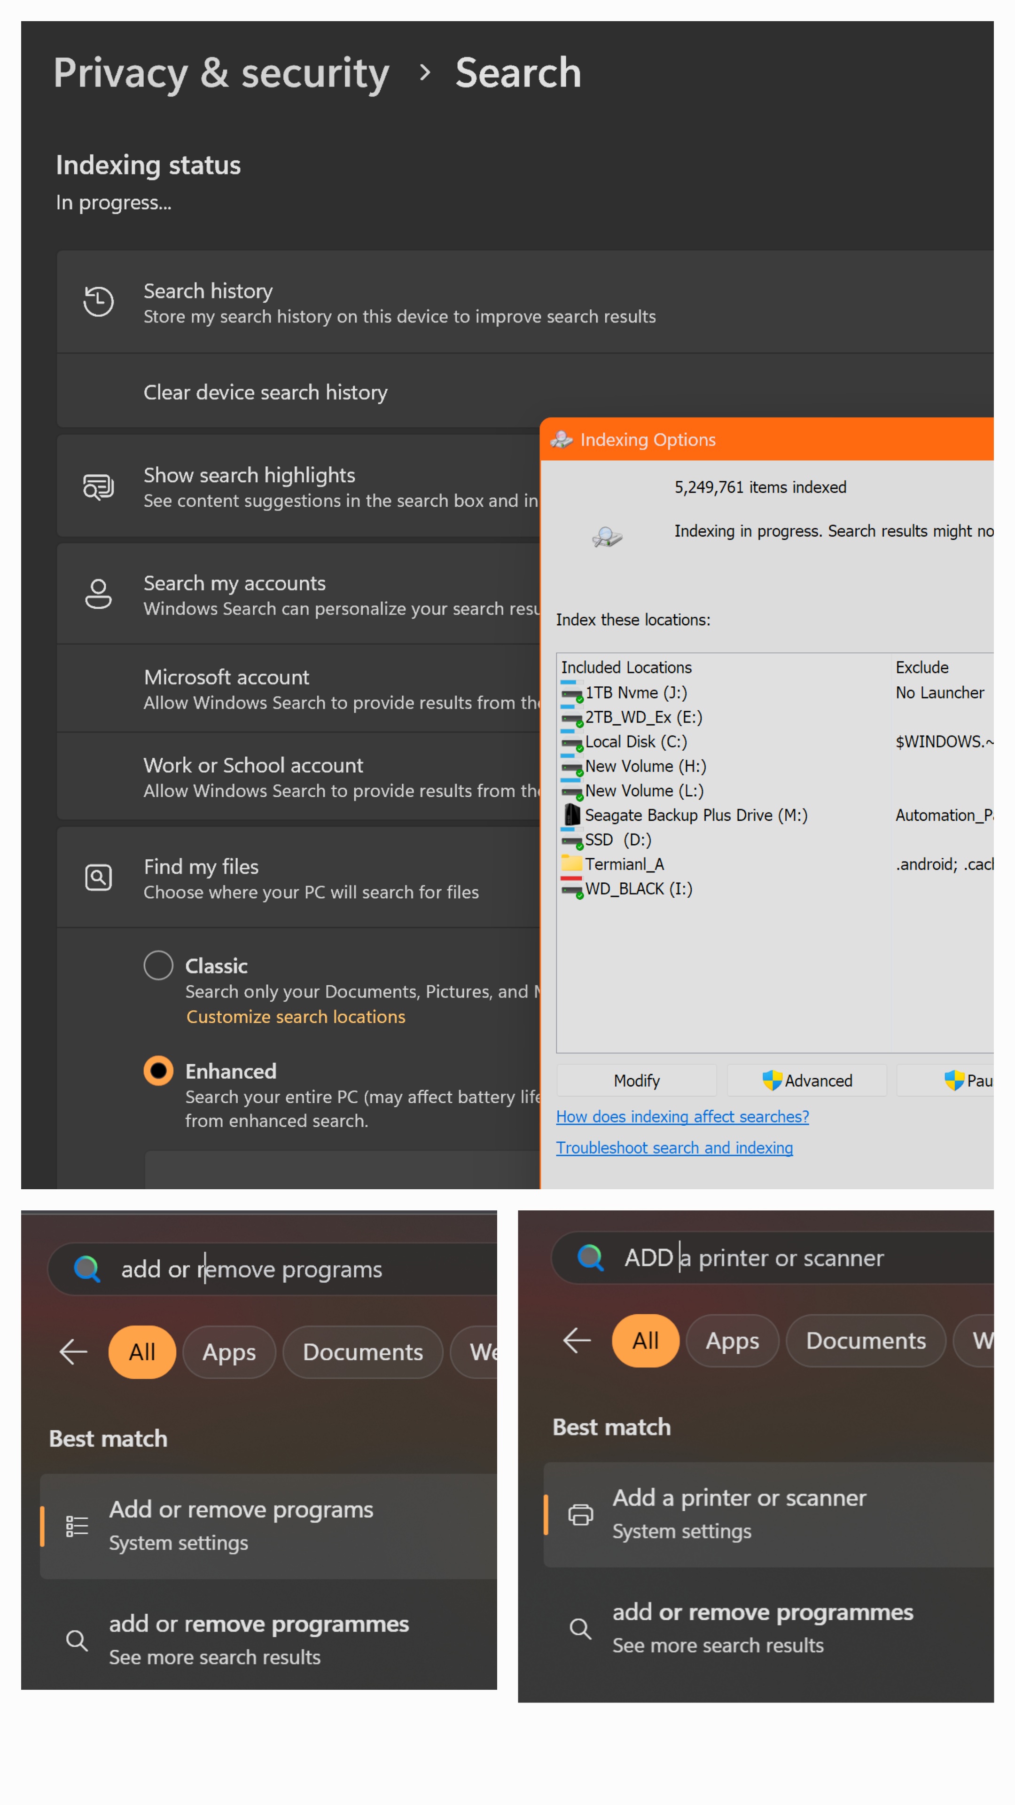Click the 'Customize search locations' link
The image size is (1015, 1805).
tap(296, 1017)
